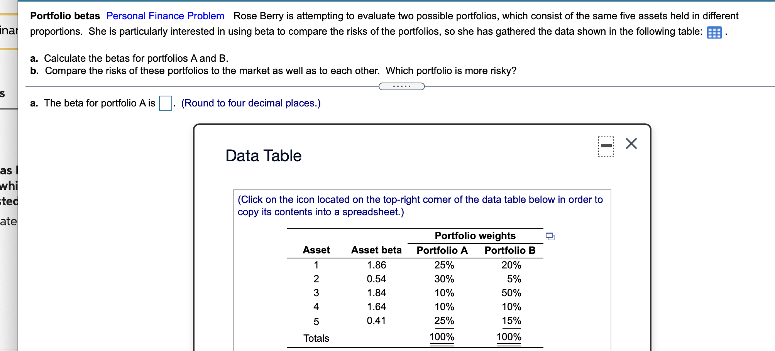The width and height of the screenshot is (775, 351).
Task: Click the copy-to-spreadsheet icon beside Portfolio weights
Action: pos(551,237)
